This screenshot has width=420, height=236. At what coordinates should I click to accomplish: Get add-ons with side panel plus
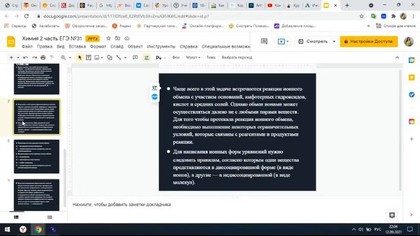coord(411,139)
